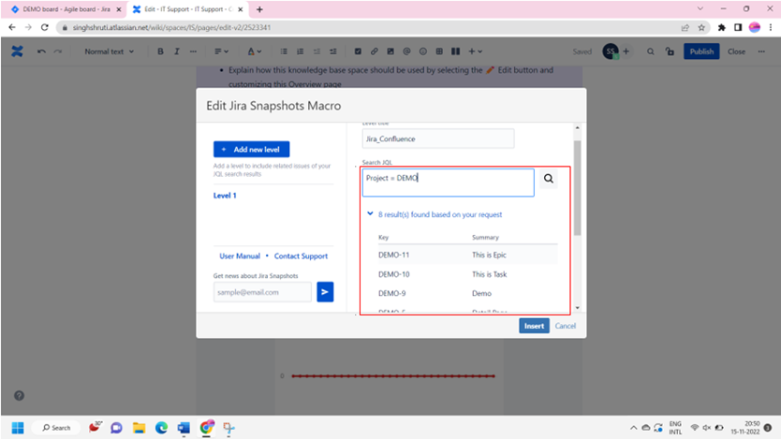The height and width of the screenshot is (439, 781).
Task: Open the Confluence home logo icon
Action: (18, 51)
